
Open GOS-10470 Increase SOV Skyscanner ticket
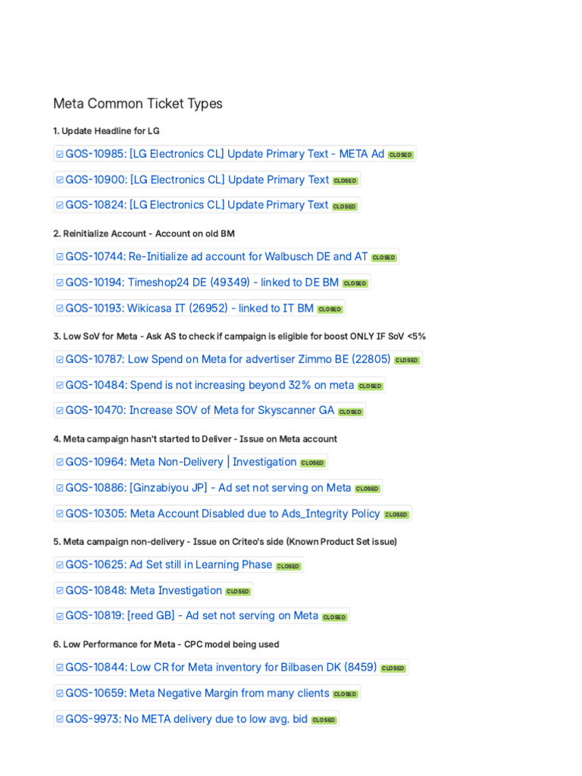click(200, 410)
